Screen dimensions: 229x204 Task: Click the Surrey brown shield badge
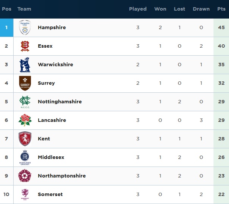pyautogui.click(x=25, y=83)
